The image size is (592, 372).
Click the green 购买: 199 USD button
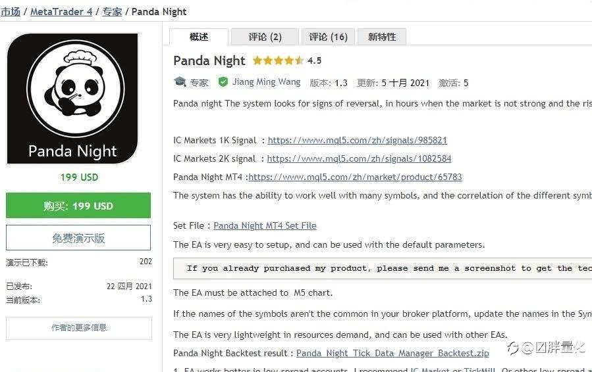click(78, 206)
